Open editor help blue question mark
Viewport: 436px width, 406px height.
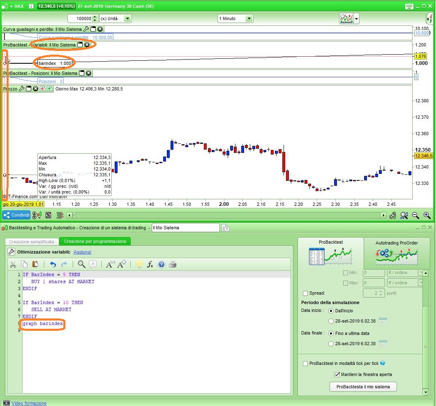click(161, 265)
